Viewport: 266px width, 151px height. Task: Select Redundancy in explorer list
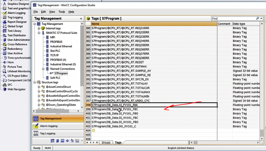tap(15, 49)
